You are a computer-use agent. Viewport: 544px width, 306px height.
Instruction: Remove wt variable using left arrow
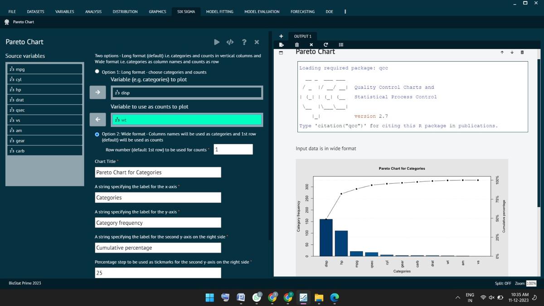click(98, 120)
